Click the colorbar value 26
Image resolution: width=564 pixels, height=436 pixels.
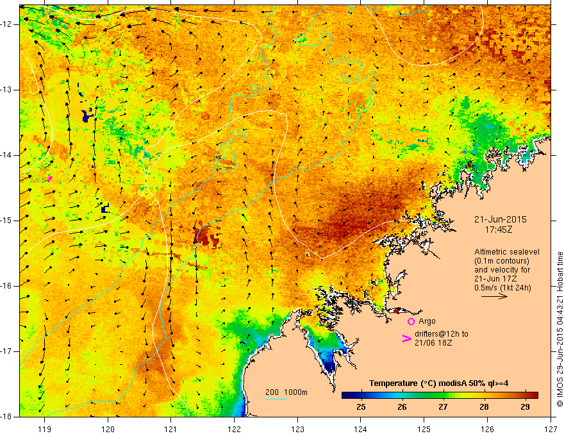[x=402, y=407]
